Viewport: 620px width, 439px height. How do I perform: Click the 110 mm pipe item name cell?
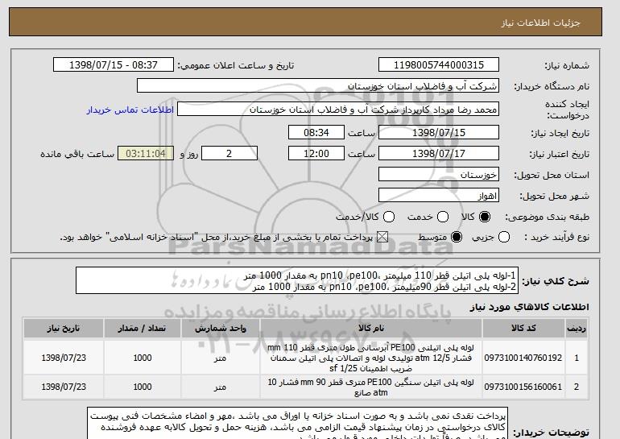point(371,358)
